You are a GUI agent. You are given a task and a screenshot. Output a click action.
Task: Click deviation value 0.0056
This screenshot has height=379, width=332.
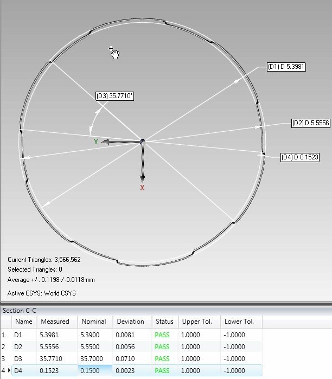point(125,347)
